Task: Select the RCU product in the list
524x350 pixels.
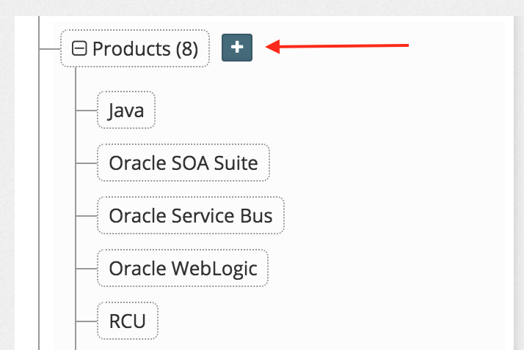Action: coord(127,321)
